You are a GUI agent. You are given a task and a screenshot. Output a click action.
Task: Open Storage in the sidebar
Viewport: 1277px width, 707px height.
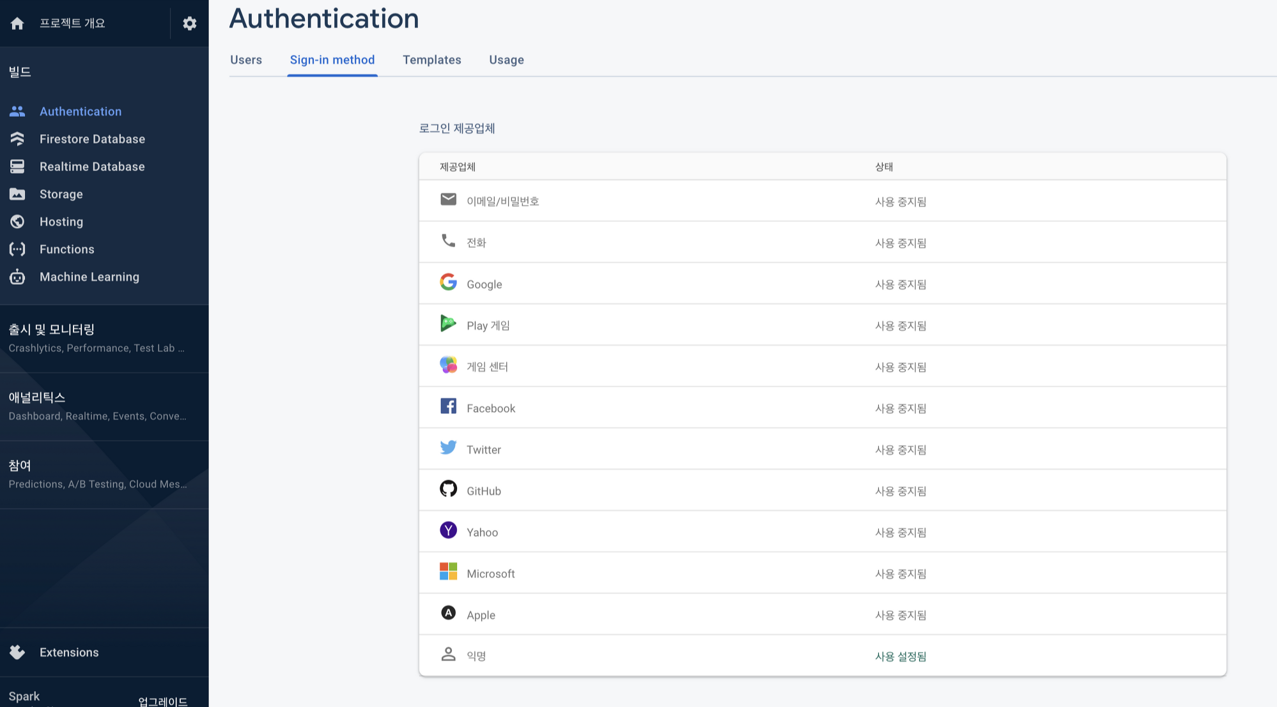point(61,194)
